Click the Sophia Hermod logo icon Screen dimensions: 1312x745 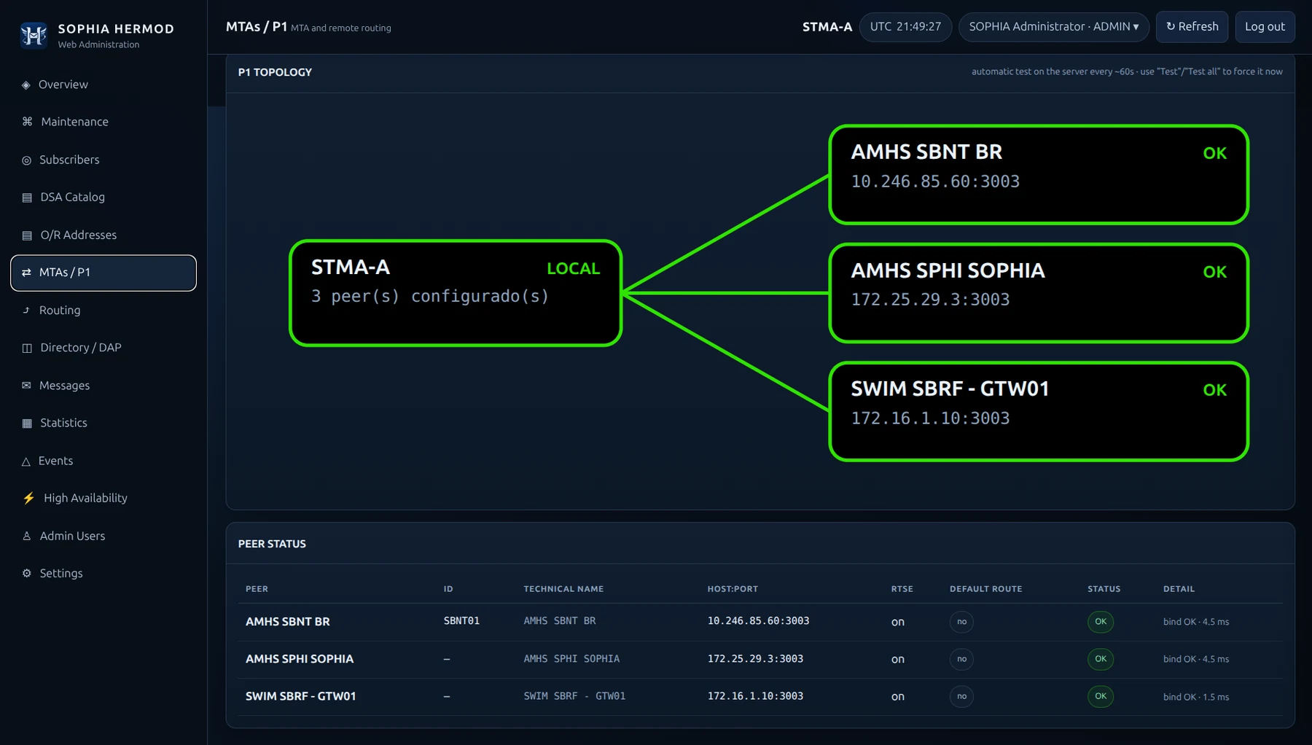[34, 35]
